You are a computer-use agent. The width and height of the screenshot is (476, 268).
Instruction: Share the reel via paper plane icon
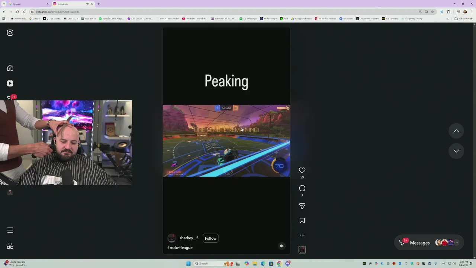[302, 206]
